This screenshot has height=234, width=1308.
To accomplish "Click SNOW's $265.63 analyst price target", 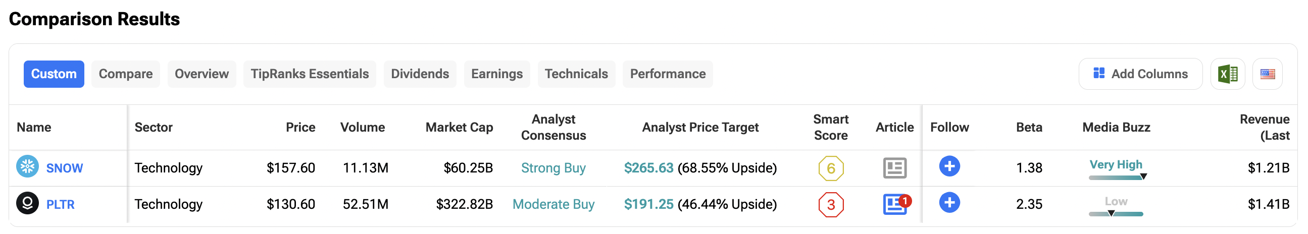I will (648, 168).
